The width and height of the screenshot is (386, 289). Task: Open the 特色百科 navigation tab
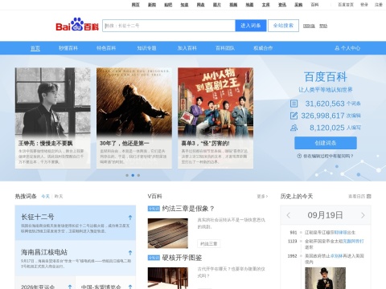[x=106, y=48]
